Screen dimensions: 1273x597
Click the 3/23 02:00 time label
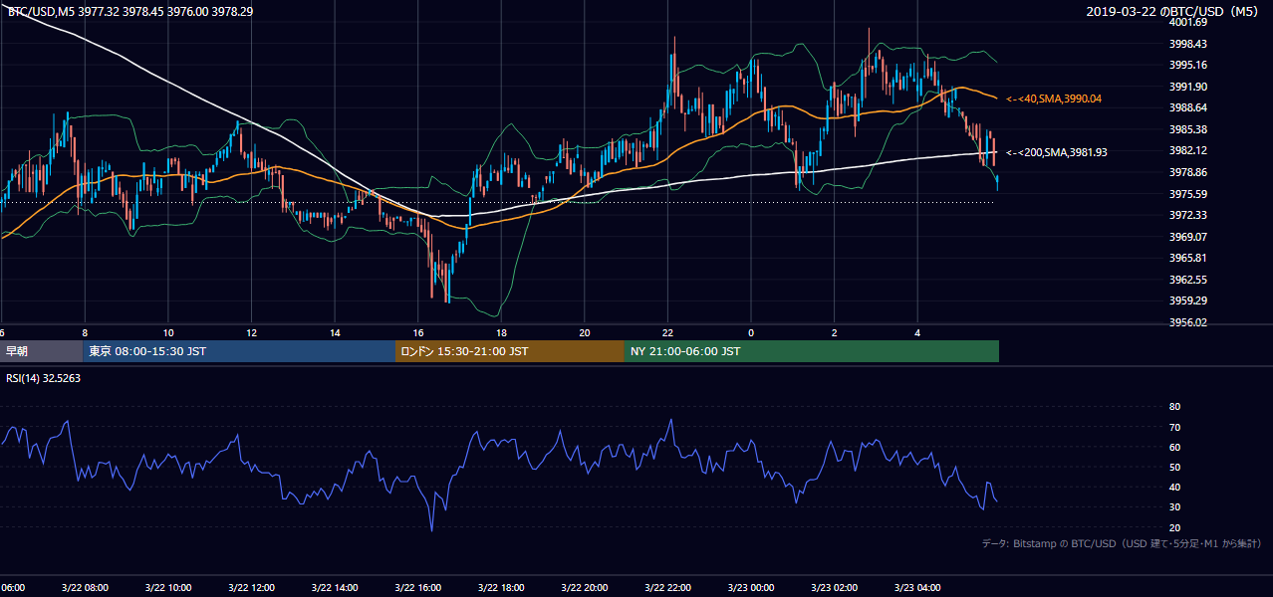click(x=835, y=588)
